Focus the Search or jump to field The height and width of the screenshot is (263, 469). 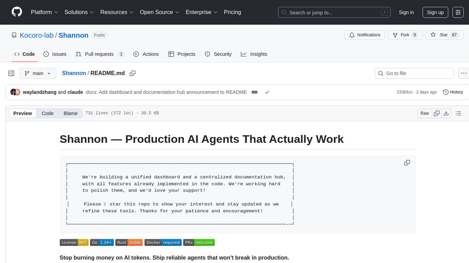(334, 12)
